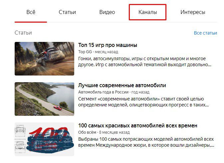This screenshot has height=163, width=224.
Task: Click the Top GG source name
Action: (x=85, y=52)
